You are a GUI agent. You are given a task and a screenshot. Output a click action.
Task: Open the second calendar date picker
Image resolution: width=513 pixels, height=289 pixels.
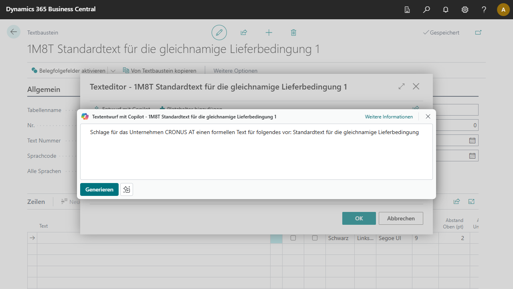472,156
